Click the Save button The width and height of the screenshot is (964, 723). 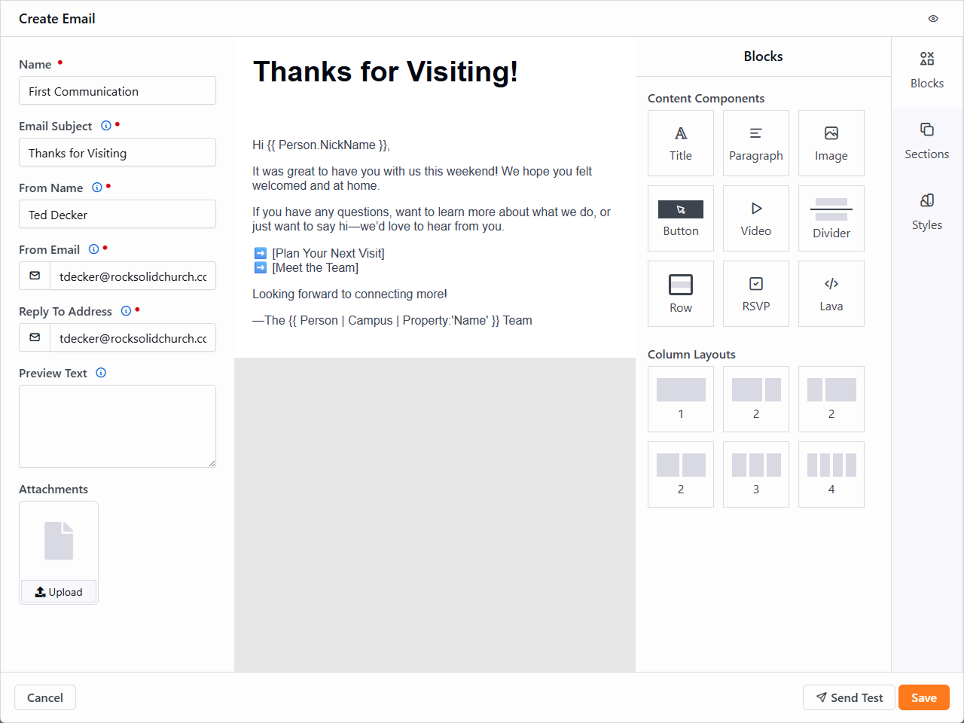923,697
